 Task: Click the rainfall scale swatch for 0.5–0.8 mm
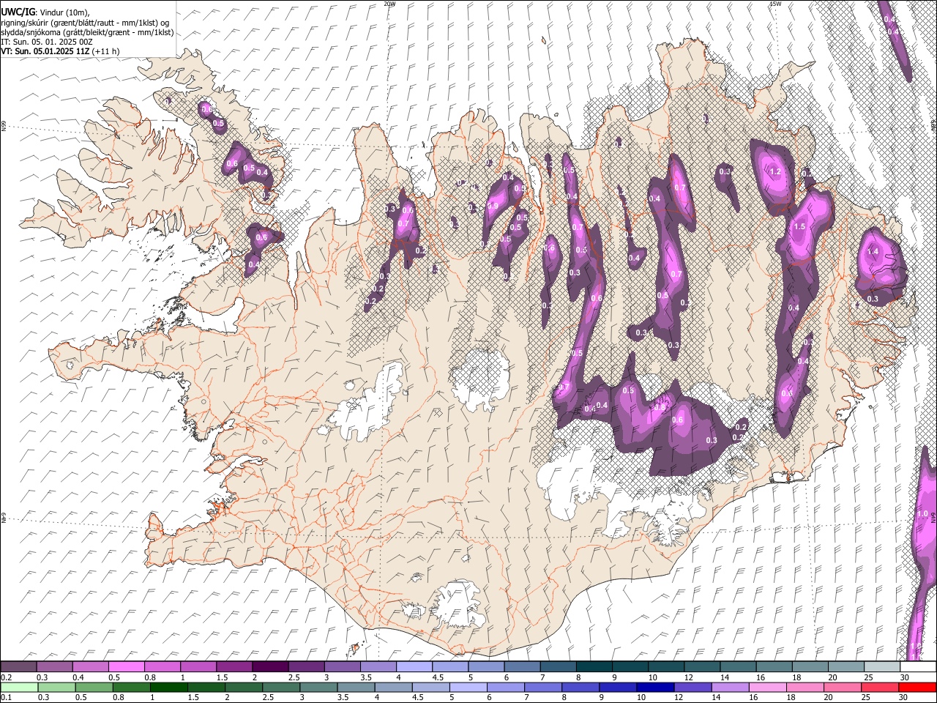tap(94, 687)
